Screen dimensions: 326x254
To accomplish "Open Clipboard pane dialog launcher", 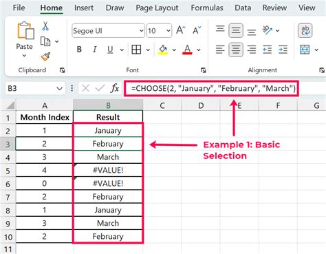I will [62, 70].
